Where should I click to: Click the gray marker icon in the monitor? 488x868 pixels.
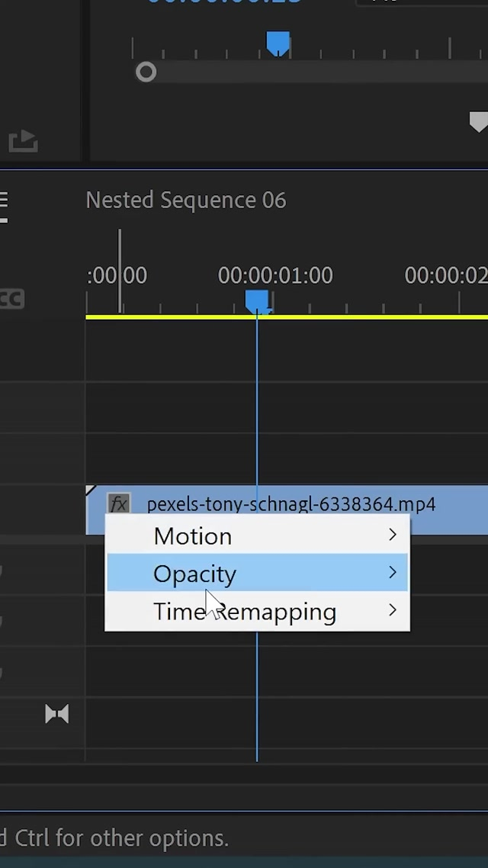coord(478,122)
